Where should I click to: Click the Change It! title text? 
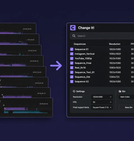pyautogui.click(x=86, y=28)
